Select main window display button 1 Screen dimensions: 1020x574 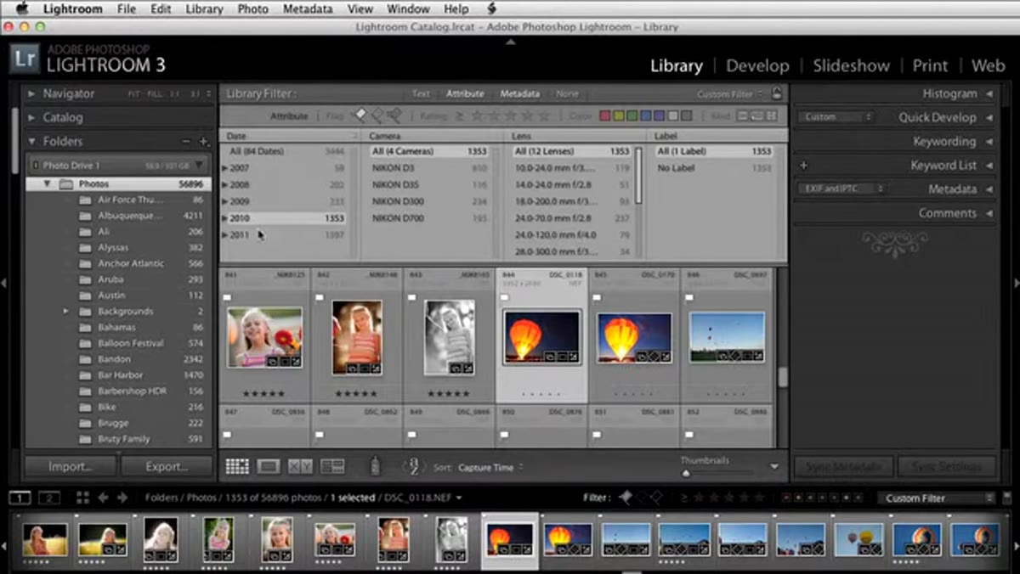20,498
